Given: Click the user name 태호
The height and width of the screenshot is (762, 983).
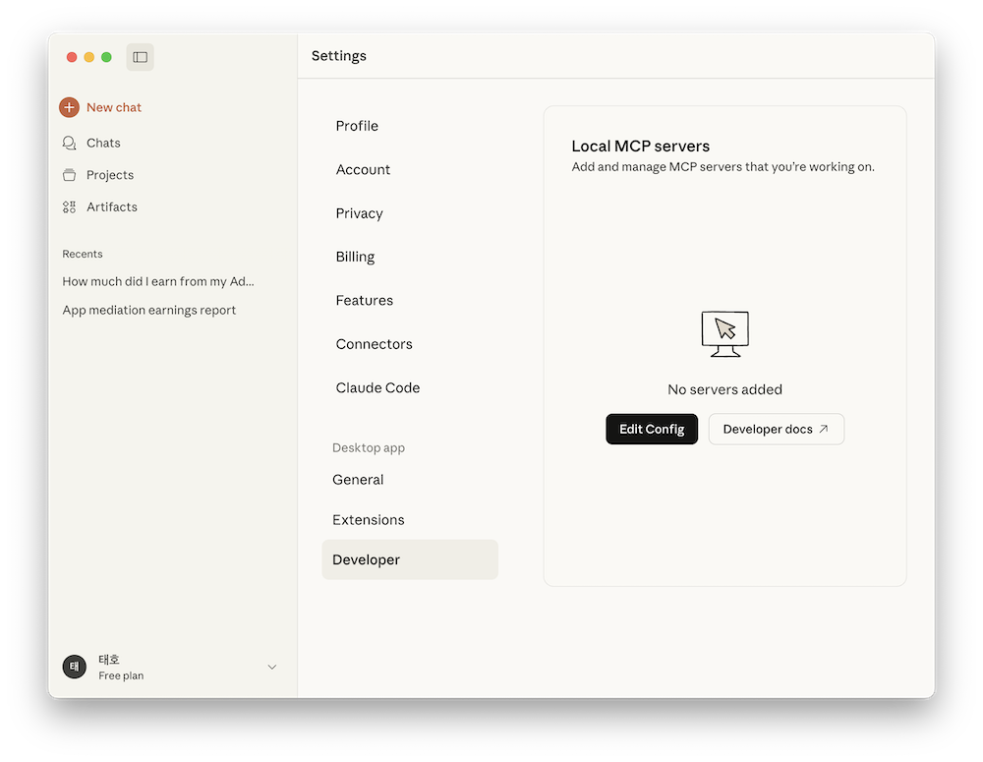Looking at the screenshot, I should point(108,659).
